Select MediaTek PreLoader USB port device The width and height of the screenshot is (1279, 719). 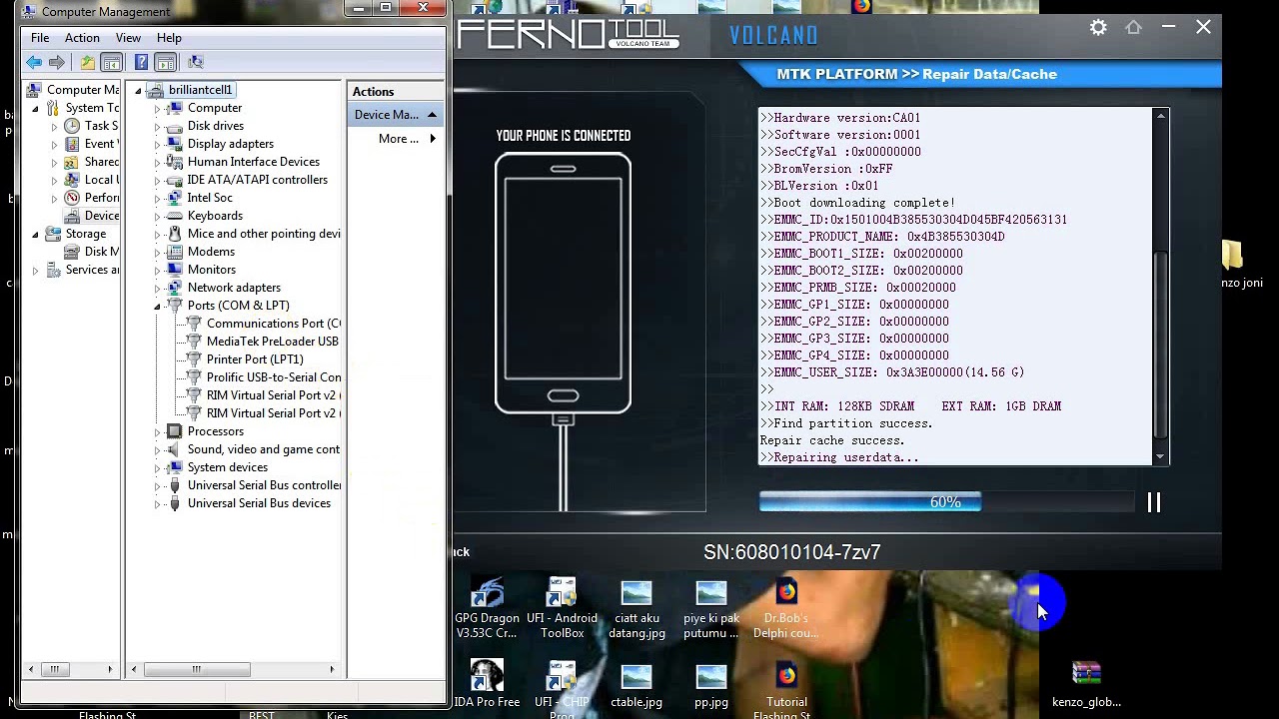[262, 342]
